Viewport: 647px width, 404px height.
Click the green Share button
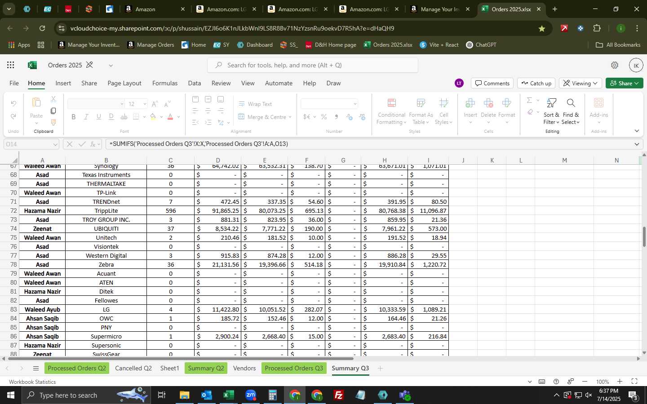[625, 83]
